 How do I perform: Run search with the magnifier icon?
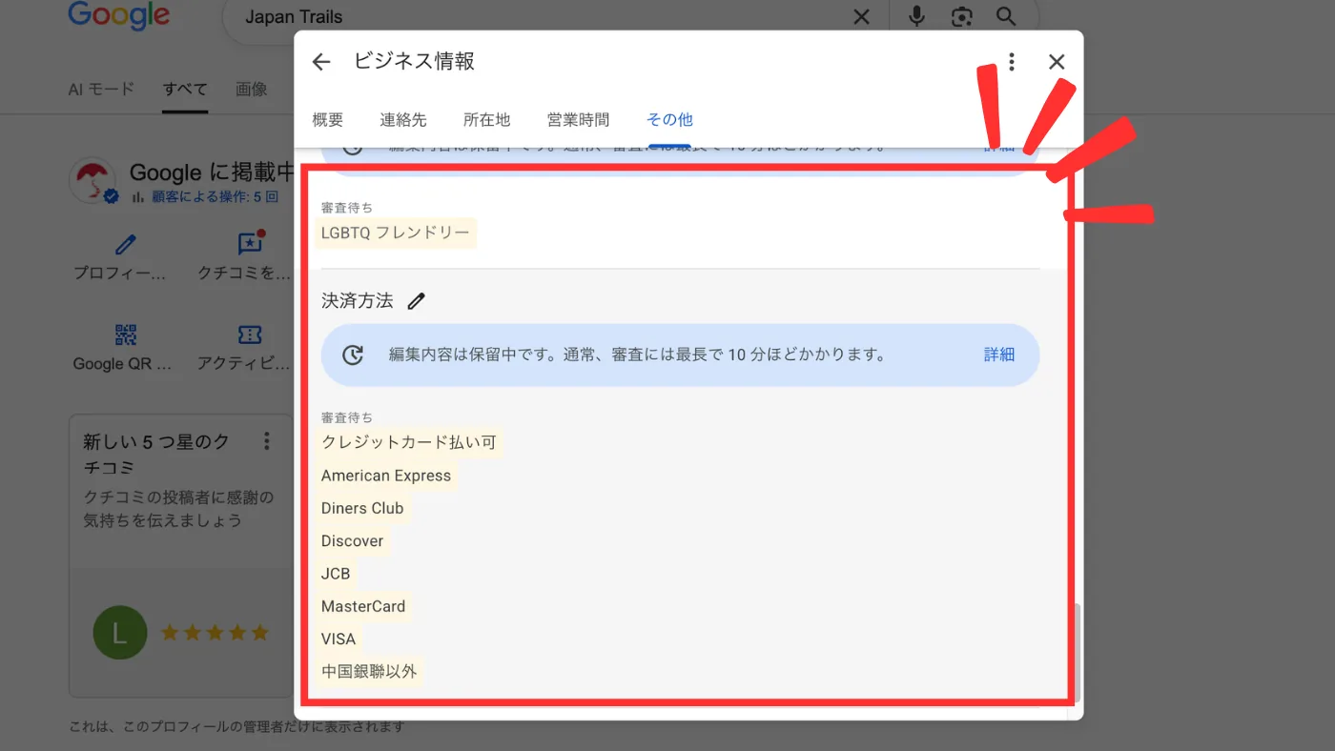(1006, 16)
